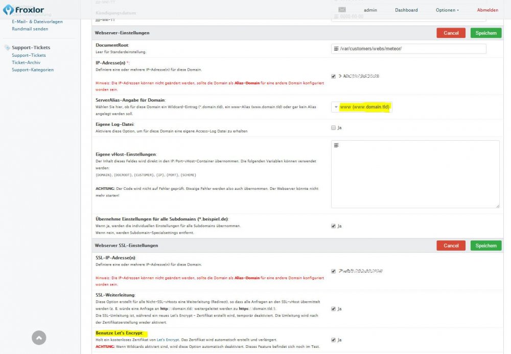Click Speichern in Webserver-Einstellungen header
This screenshot has height=354, width=511.
pyautogui.click(x=486, y=33)
